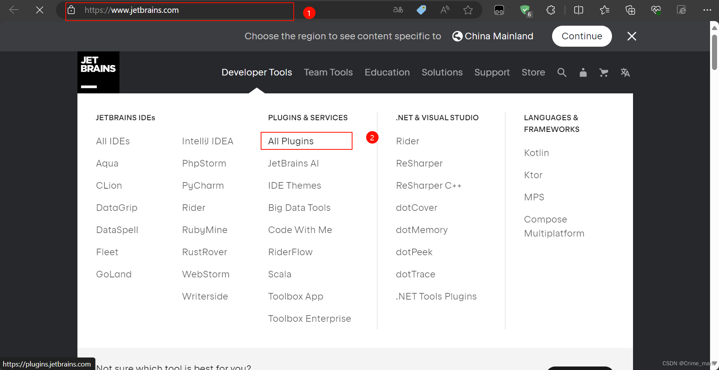Open the Fleet link
Image resolution: width=719 pixels, height=370 pixels.
pyautogui.click(x=107, y=252)
